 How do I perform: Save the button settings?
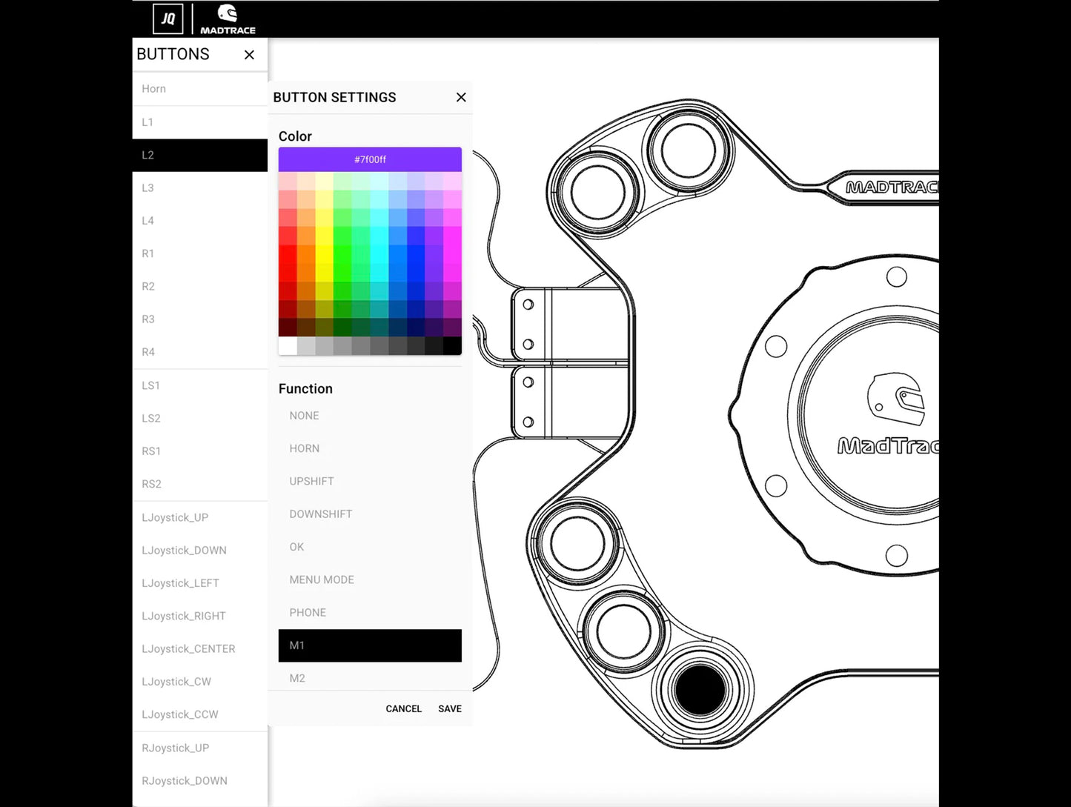449,708
